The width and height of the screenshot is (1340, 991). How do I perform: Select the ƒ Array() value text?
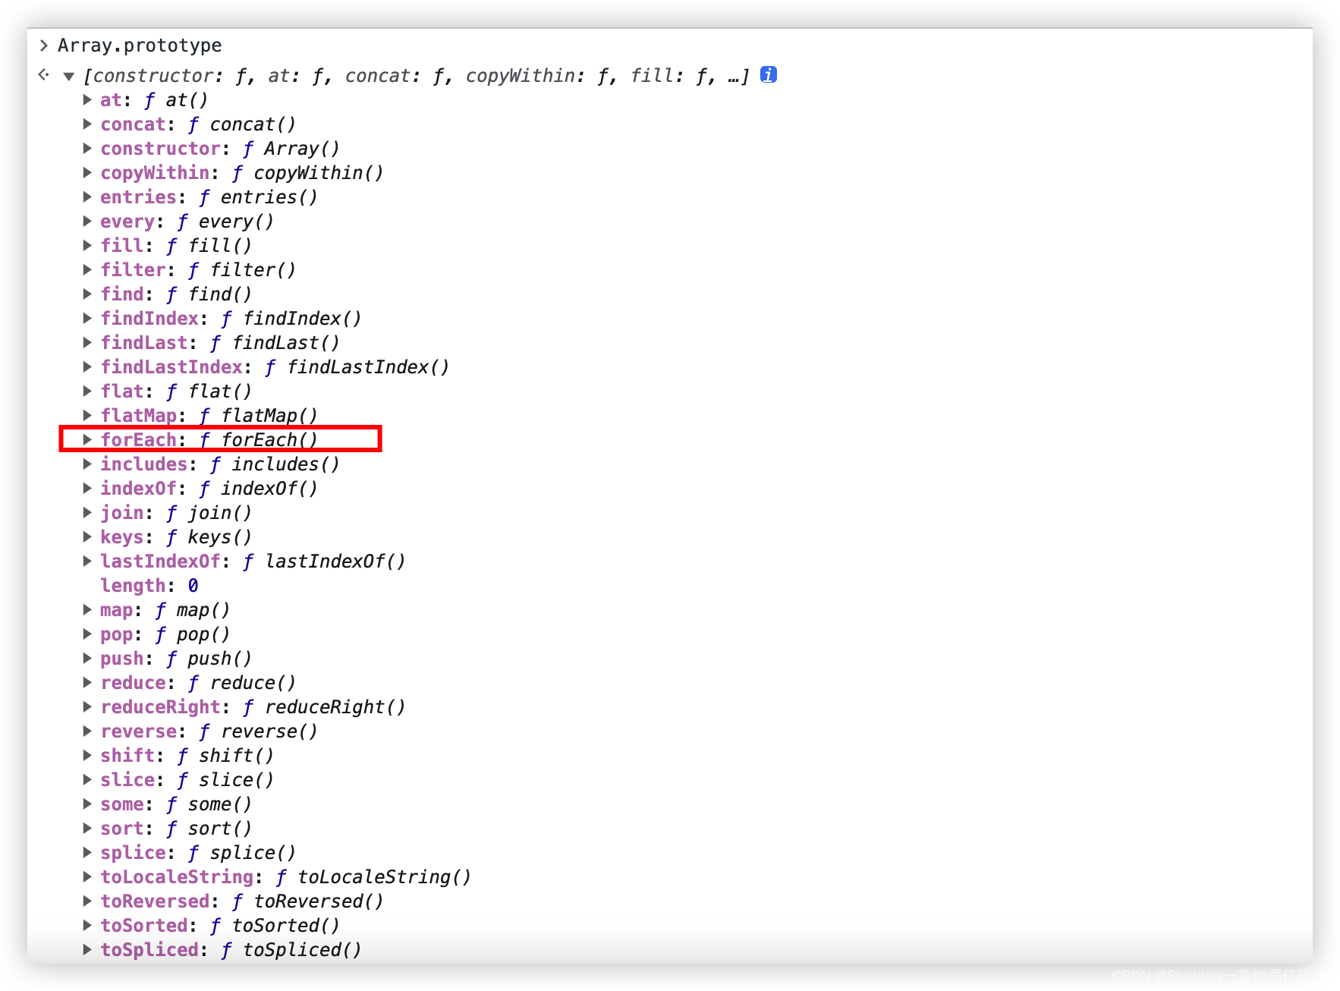291,148
